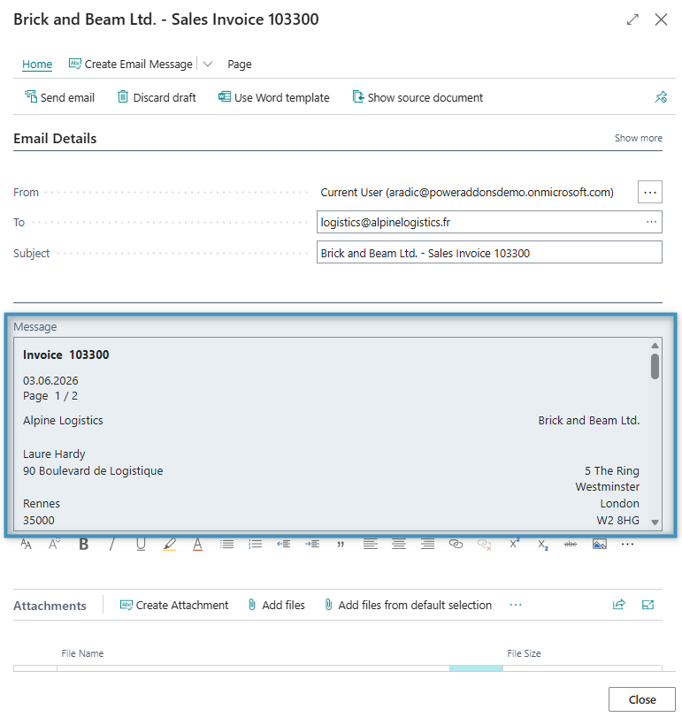Open Show source document
Image resolution: width=682 pixels, height=717 pixels.
(418, 97)
